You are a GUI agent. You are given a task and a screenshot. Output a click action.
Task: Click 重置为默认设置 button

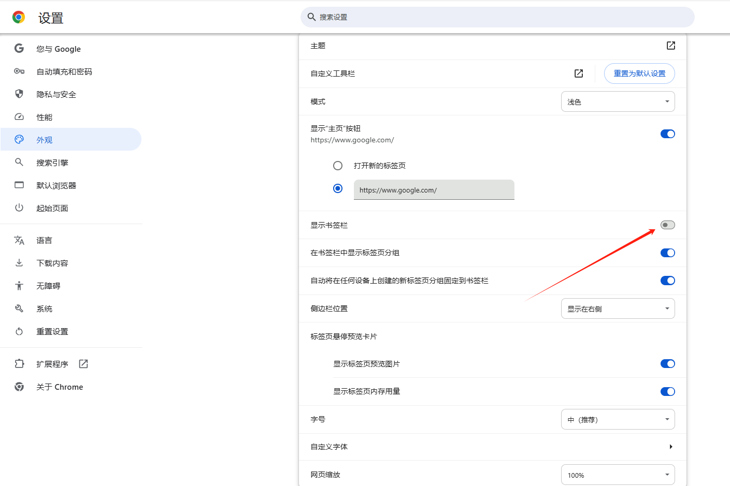click(639, 73)
